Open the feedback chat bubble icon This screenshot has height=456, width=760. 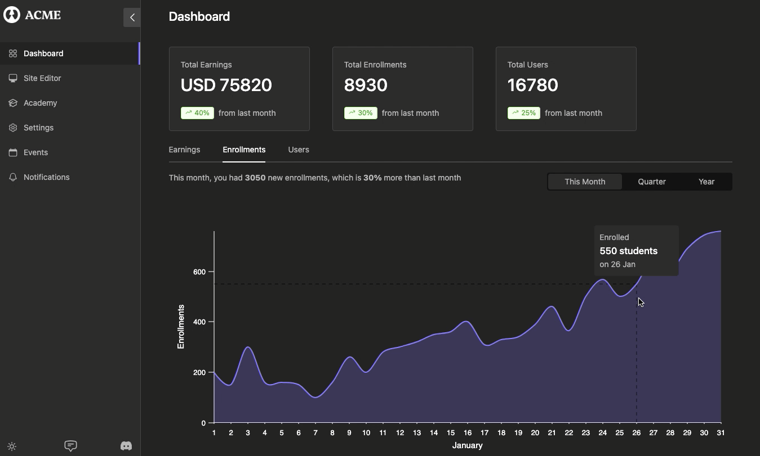[x=70, y=446]
